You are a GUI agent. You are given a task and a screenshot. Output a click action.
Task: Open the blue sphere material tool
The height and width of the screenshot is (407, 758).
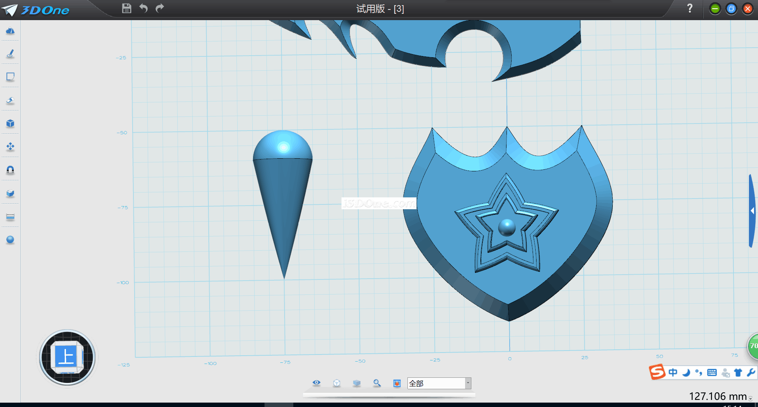10,240
